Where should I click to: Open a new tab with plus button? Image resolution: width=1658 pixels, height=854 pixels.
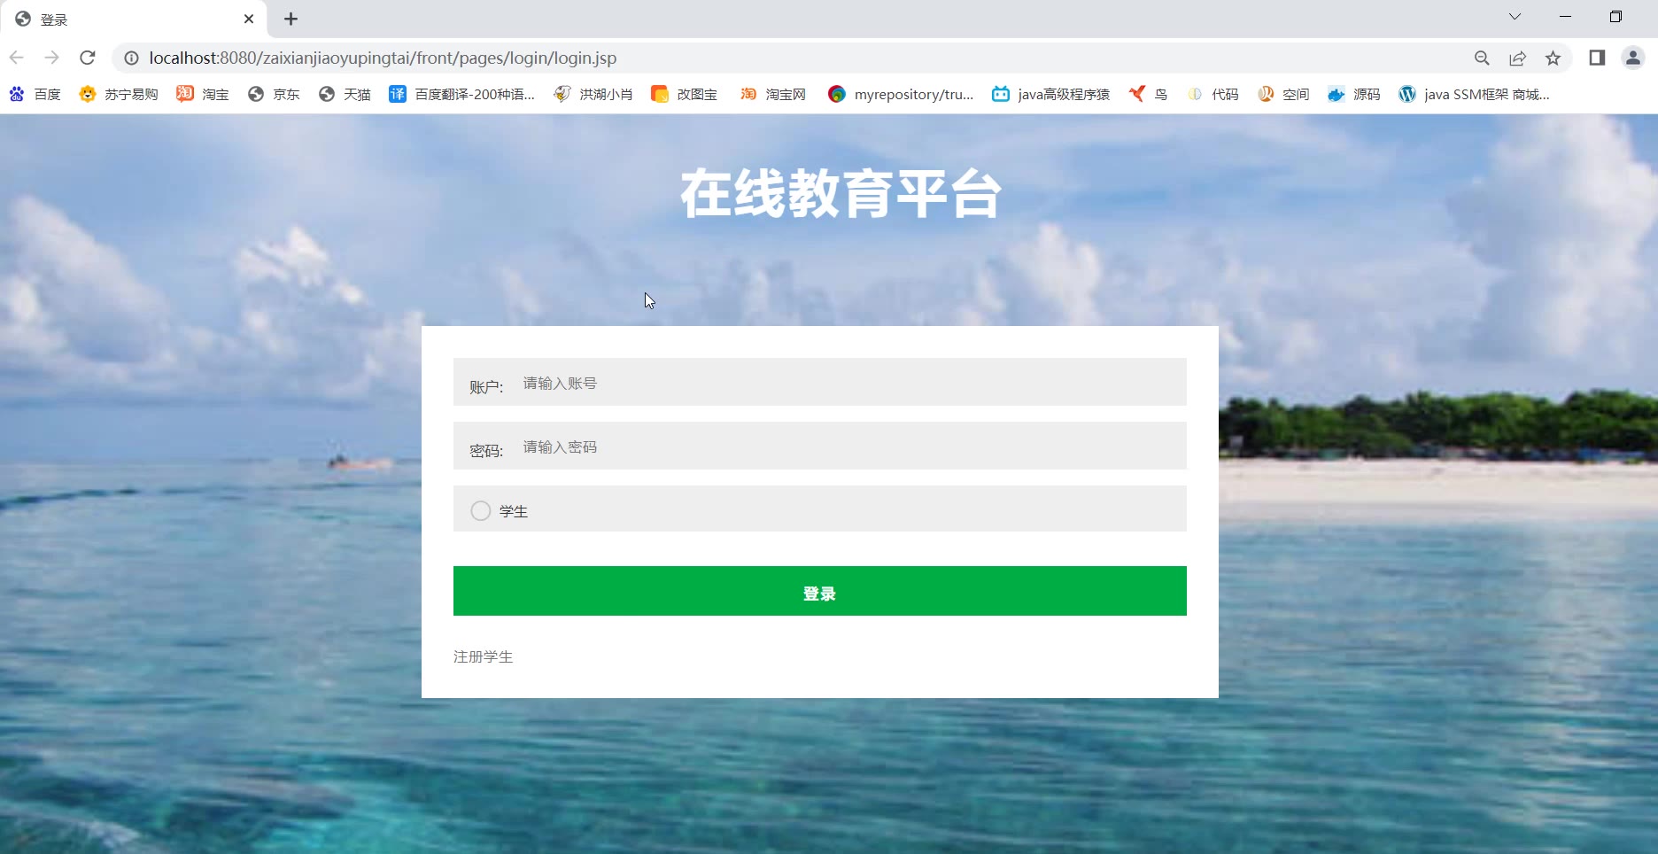[x=291, y=19]
